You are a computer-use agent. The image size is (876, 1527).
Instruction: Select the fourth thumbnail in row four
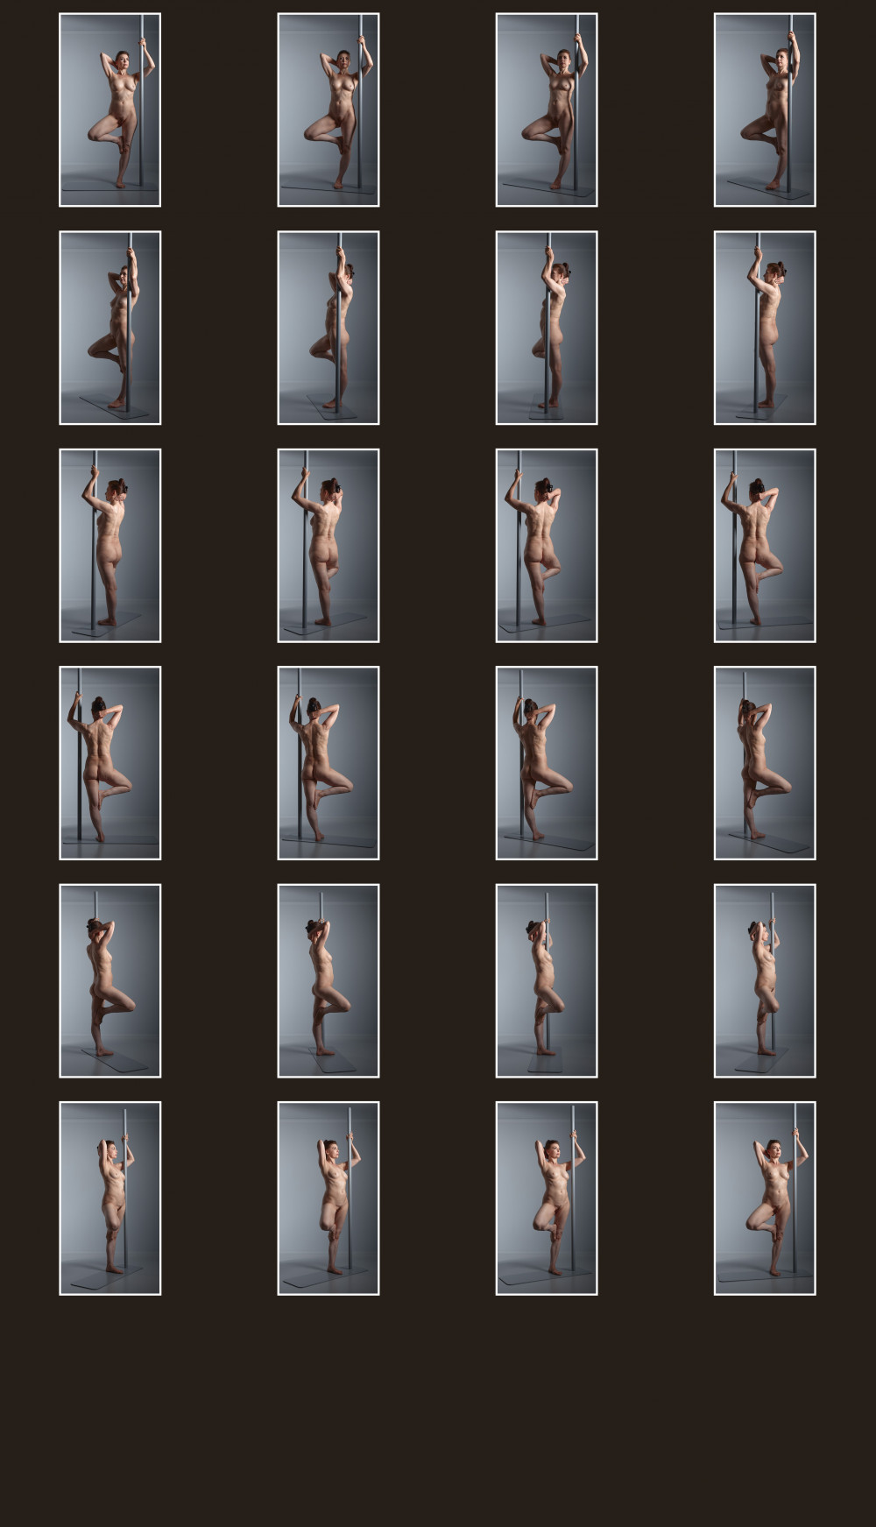[x=765, y=763]
